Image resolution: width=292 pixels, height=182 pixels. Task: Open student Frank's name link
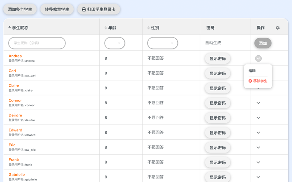(14, 160)
